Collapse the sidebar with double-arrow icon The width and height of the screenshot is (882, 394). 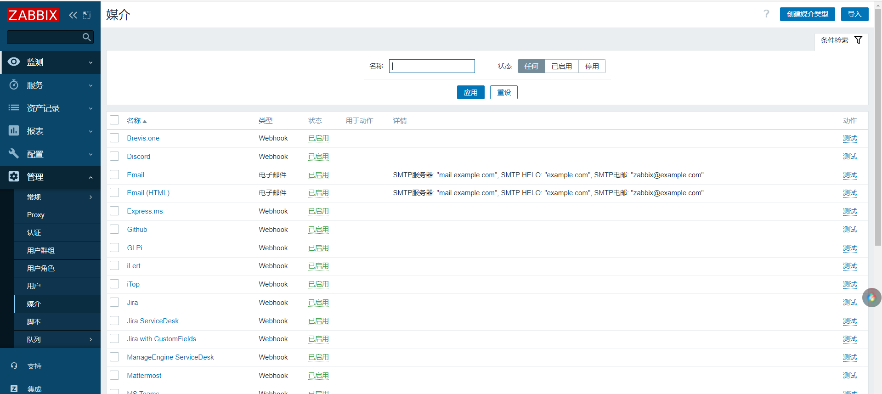click(x=73, y=15)
